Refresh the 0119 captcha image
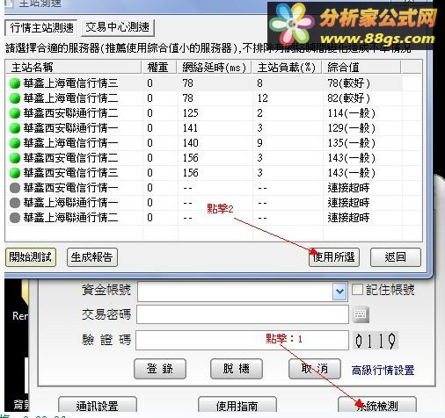 click(376, 341)
